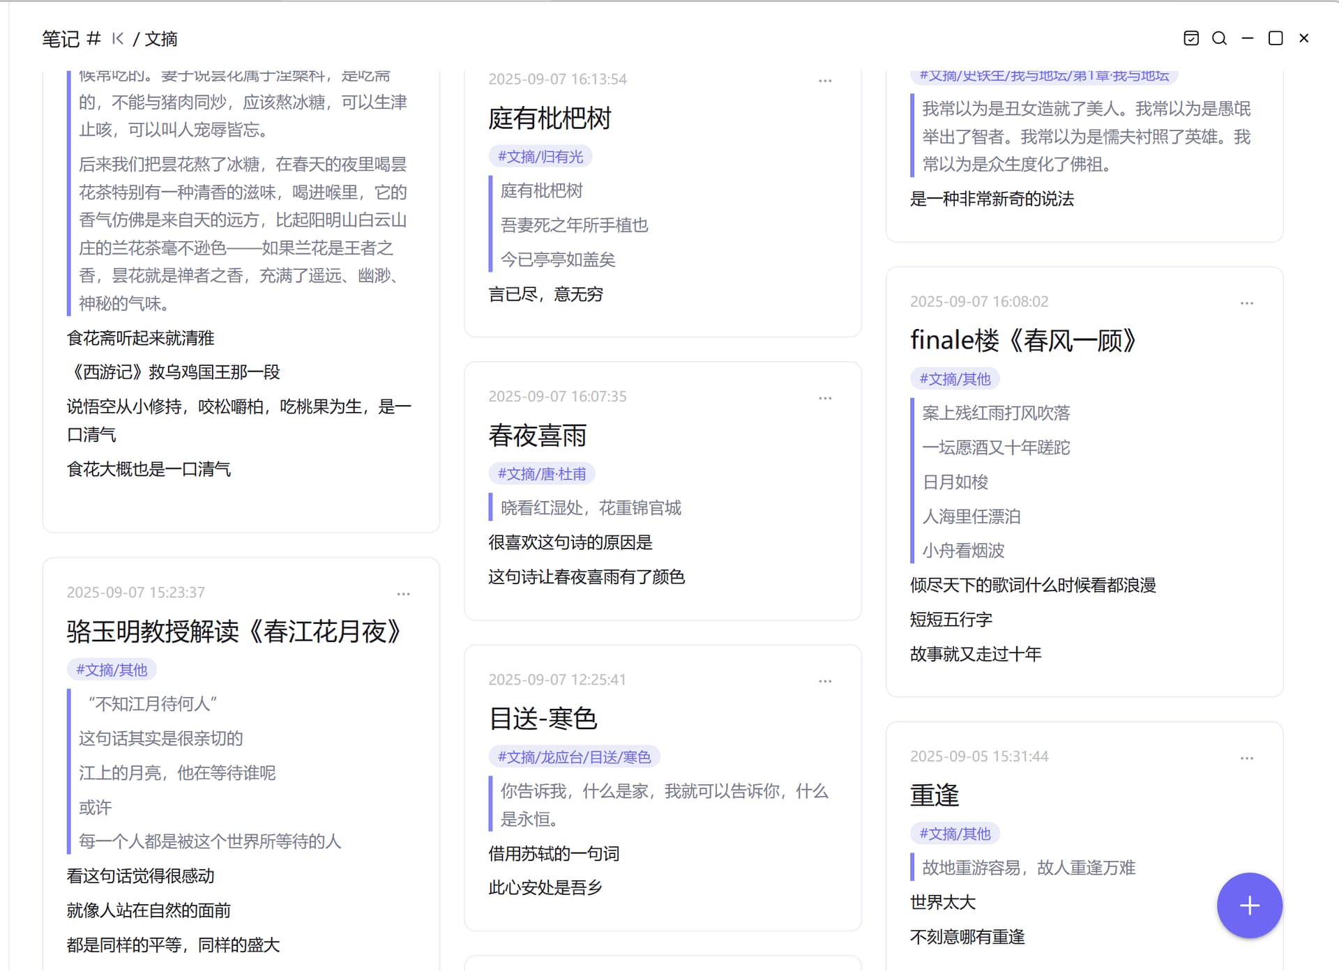Open the search magnifier icon

coord(1219,38)
